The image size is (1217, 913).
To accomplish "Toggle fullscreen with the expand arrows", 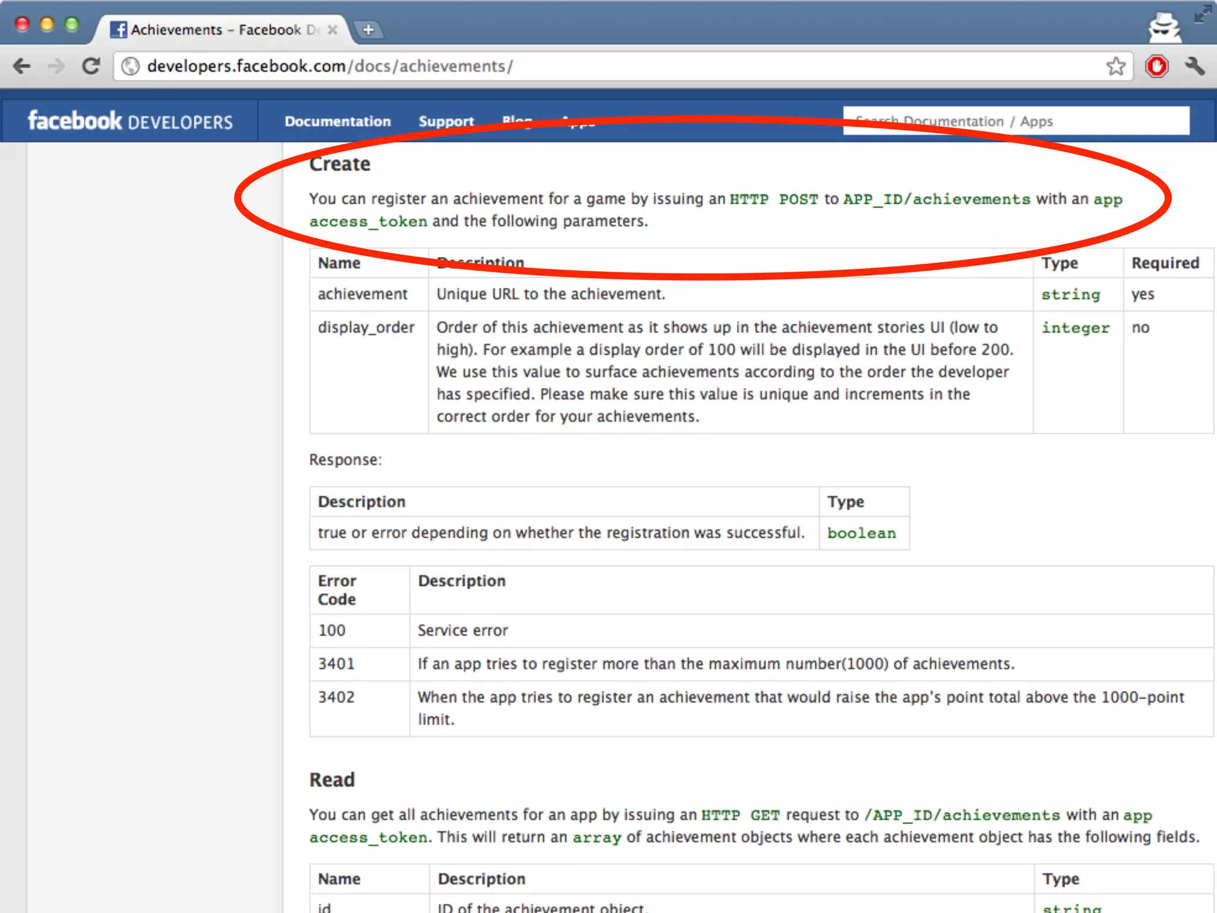I will pos(1202,14).
